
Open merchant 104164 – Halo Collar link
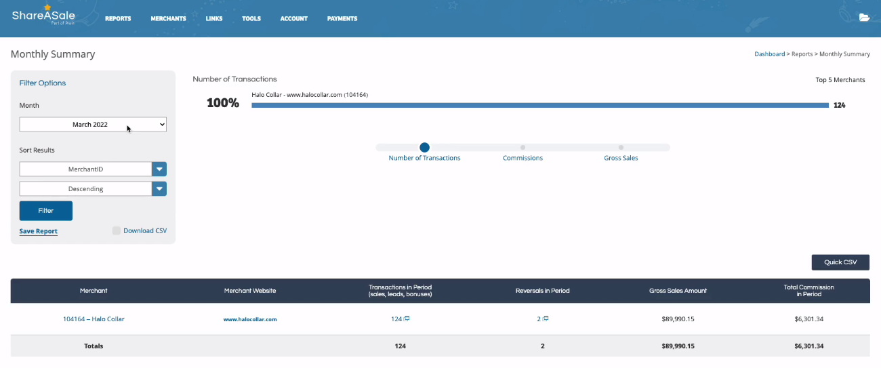click(94, 319)
